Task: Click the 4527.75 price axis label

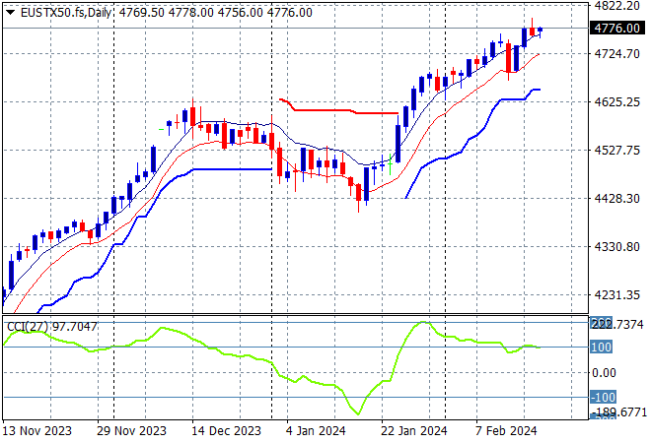Action: coord(616,150)
